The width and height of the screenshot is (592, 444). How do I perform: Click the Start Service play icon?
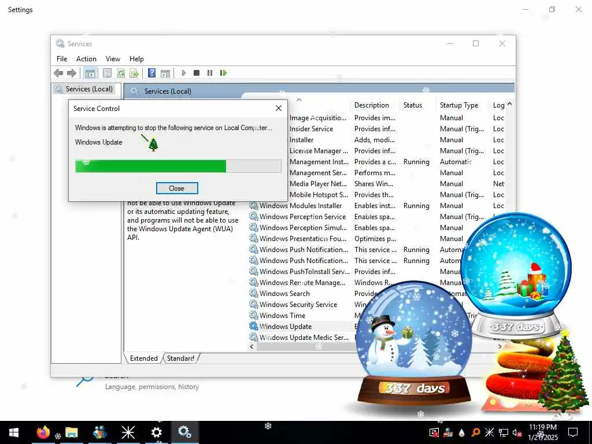[x=184, y=73]
